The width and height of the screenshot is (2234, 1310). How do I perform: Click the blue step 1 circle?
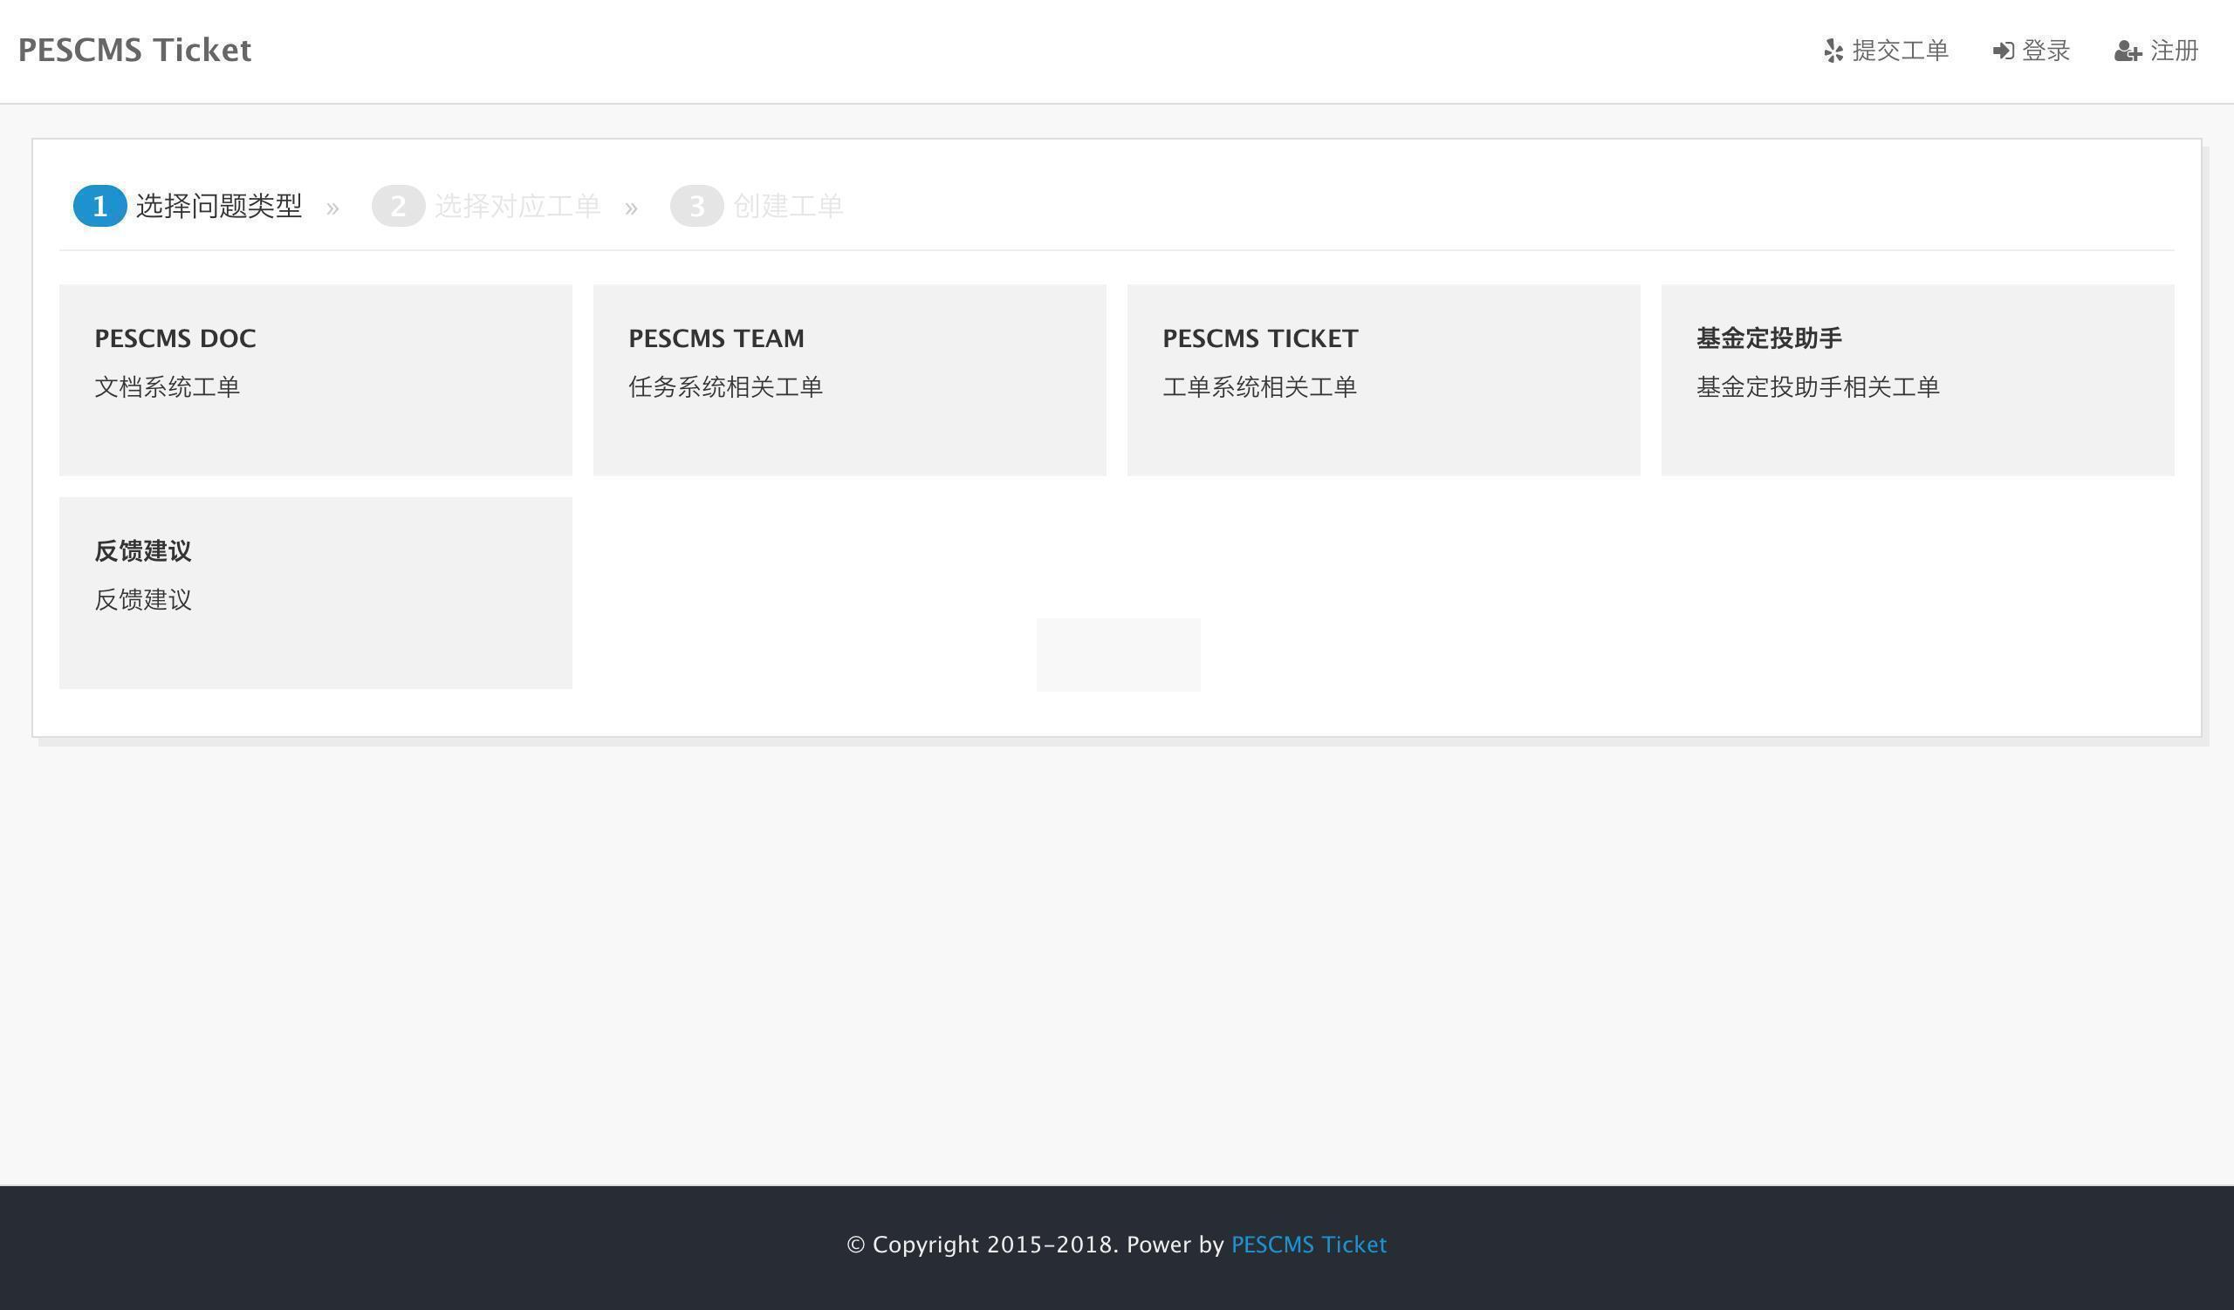point(99,207)
